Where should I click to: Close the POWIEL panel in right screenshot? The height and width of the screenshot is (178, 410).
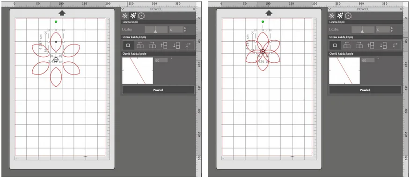pyautogui.click(x=401, y=9)
